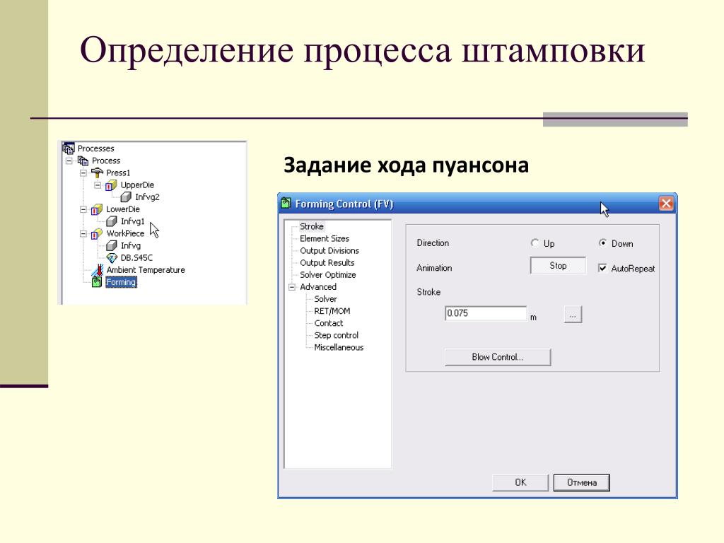Click the Infvg2 cube icon
This screenshot has width=724, height=543.
pos(126,197)
